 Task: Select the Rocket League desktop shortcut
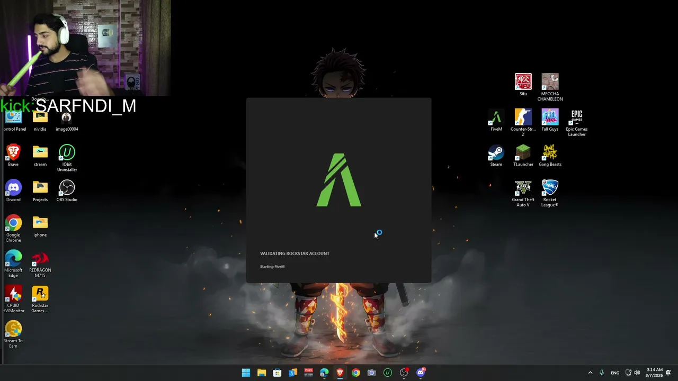(550, 194)
